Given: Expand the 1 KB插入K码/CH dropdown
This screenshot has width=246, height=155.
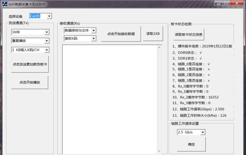Looking at the screenshot, I should click(47, 50).
